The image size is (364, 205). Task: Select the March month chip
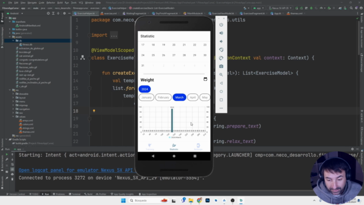(x=180, y=97)
